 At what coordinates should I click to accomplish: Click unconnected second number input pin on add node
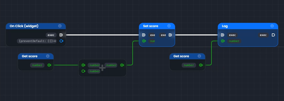point(83,71)
